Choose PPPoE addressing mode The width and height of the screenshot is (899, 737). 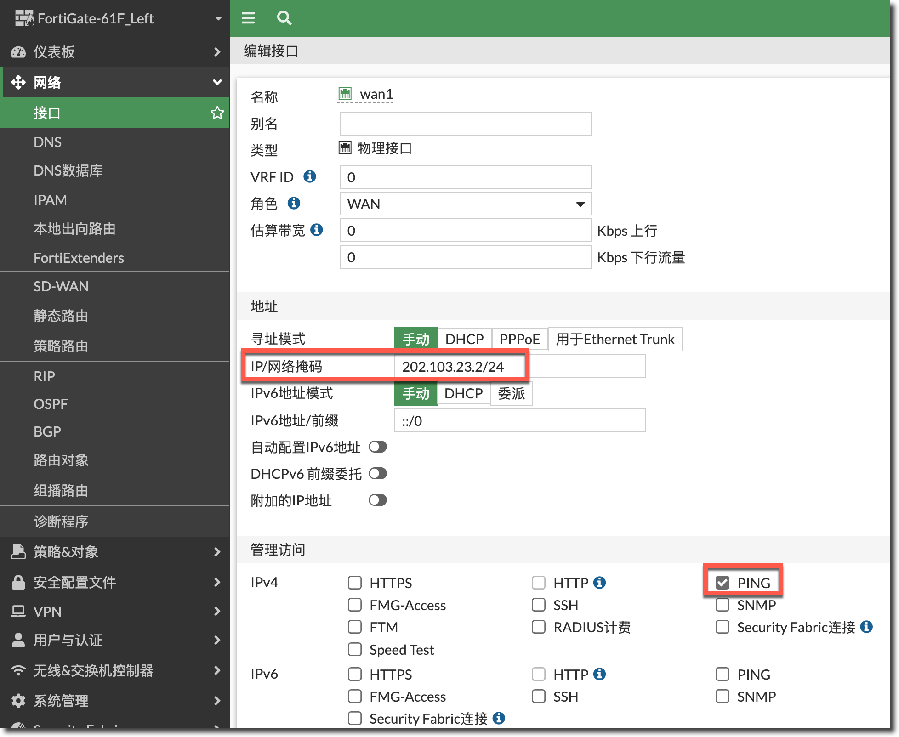519,339
